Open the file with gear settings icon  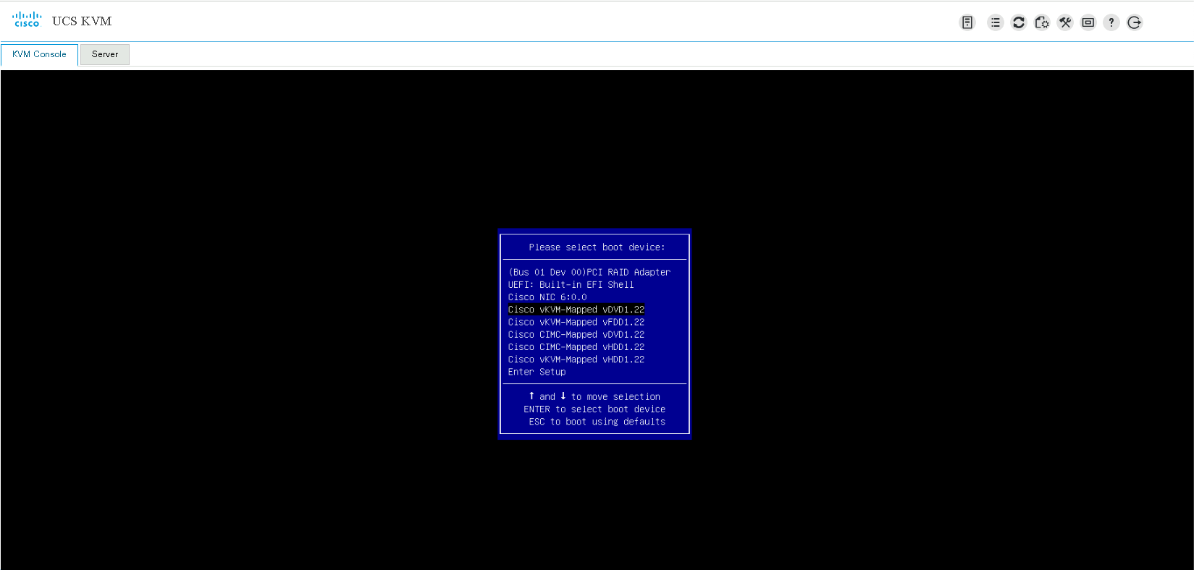[x=1042, y=22]
